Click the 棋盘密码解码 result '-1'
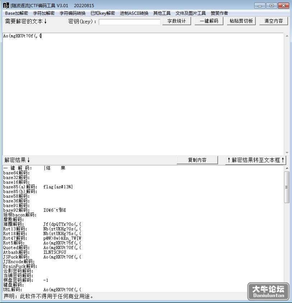Viewport: 292px width, 303px height. point(46,280)
